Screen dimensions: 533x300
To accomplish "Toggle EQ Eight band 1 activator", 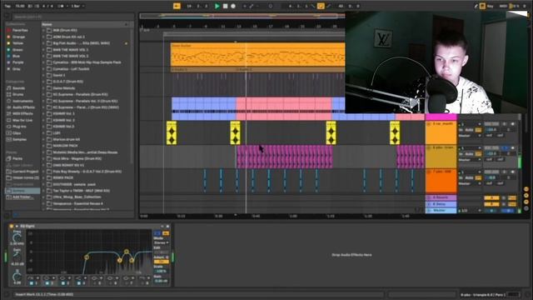I will click(32, 283).
